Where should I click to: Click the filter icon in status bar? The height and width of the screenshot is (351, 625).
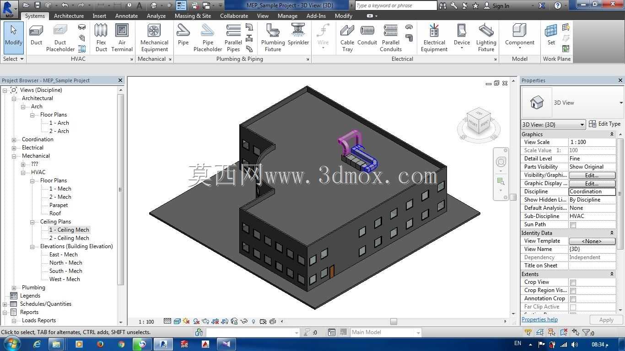586,332
